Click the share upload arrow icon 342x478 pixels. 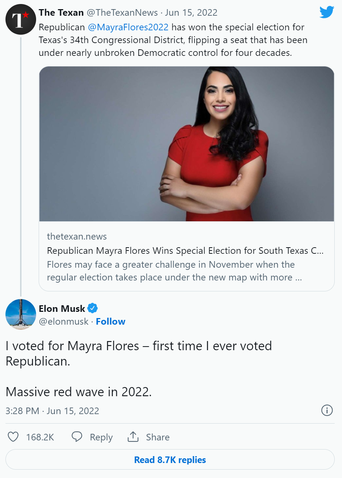point(133,437)
